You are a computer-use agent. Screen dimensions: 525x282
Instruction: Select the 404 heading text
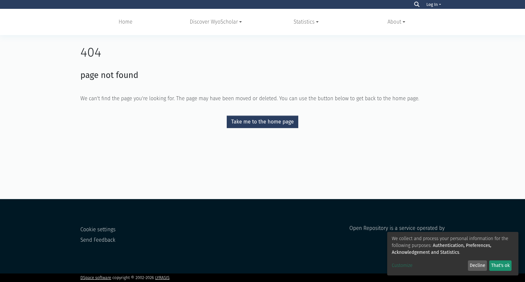pyautogui.click(x=91, y=53)
